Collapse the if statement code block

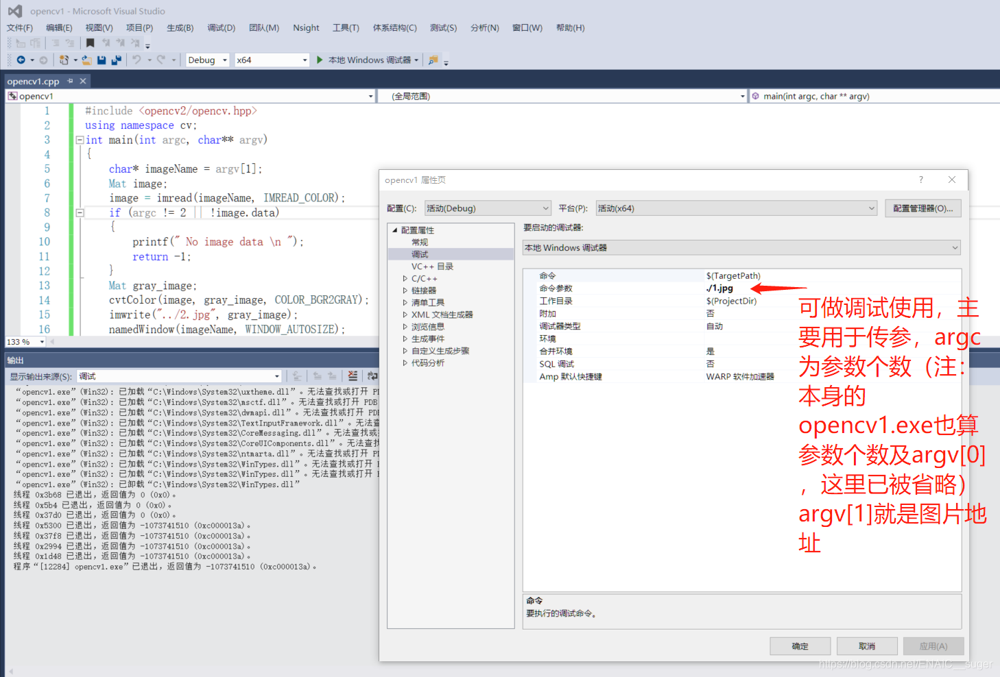click(80, 212)
